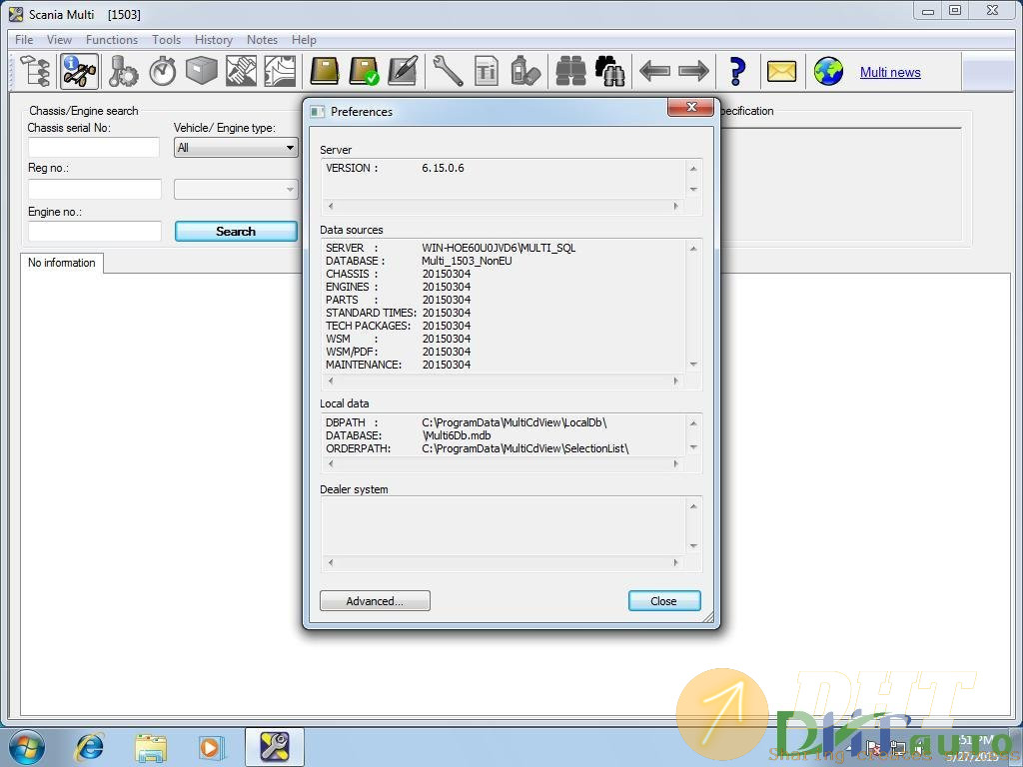Open the Ti document toolbar icon
1023x767 pixels.
[x=487, y=71]
